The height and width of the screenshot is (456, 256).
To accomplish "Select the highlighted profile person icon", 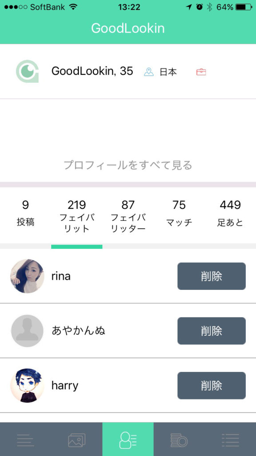I will [x=128, y=439].
